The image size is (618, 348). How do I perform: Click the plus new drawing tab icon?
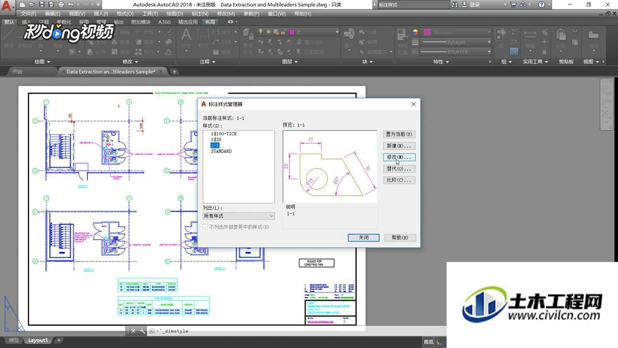(x=175, y=72)
